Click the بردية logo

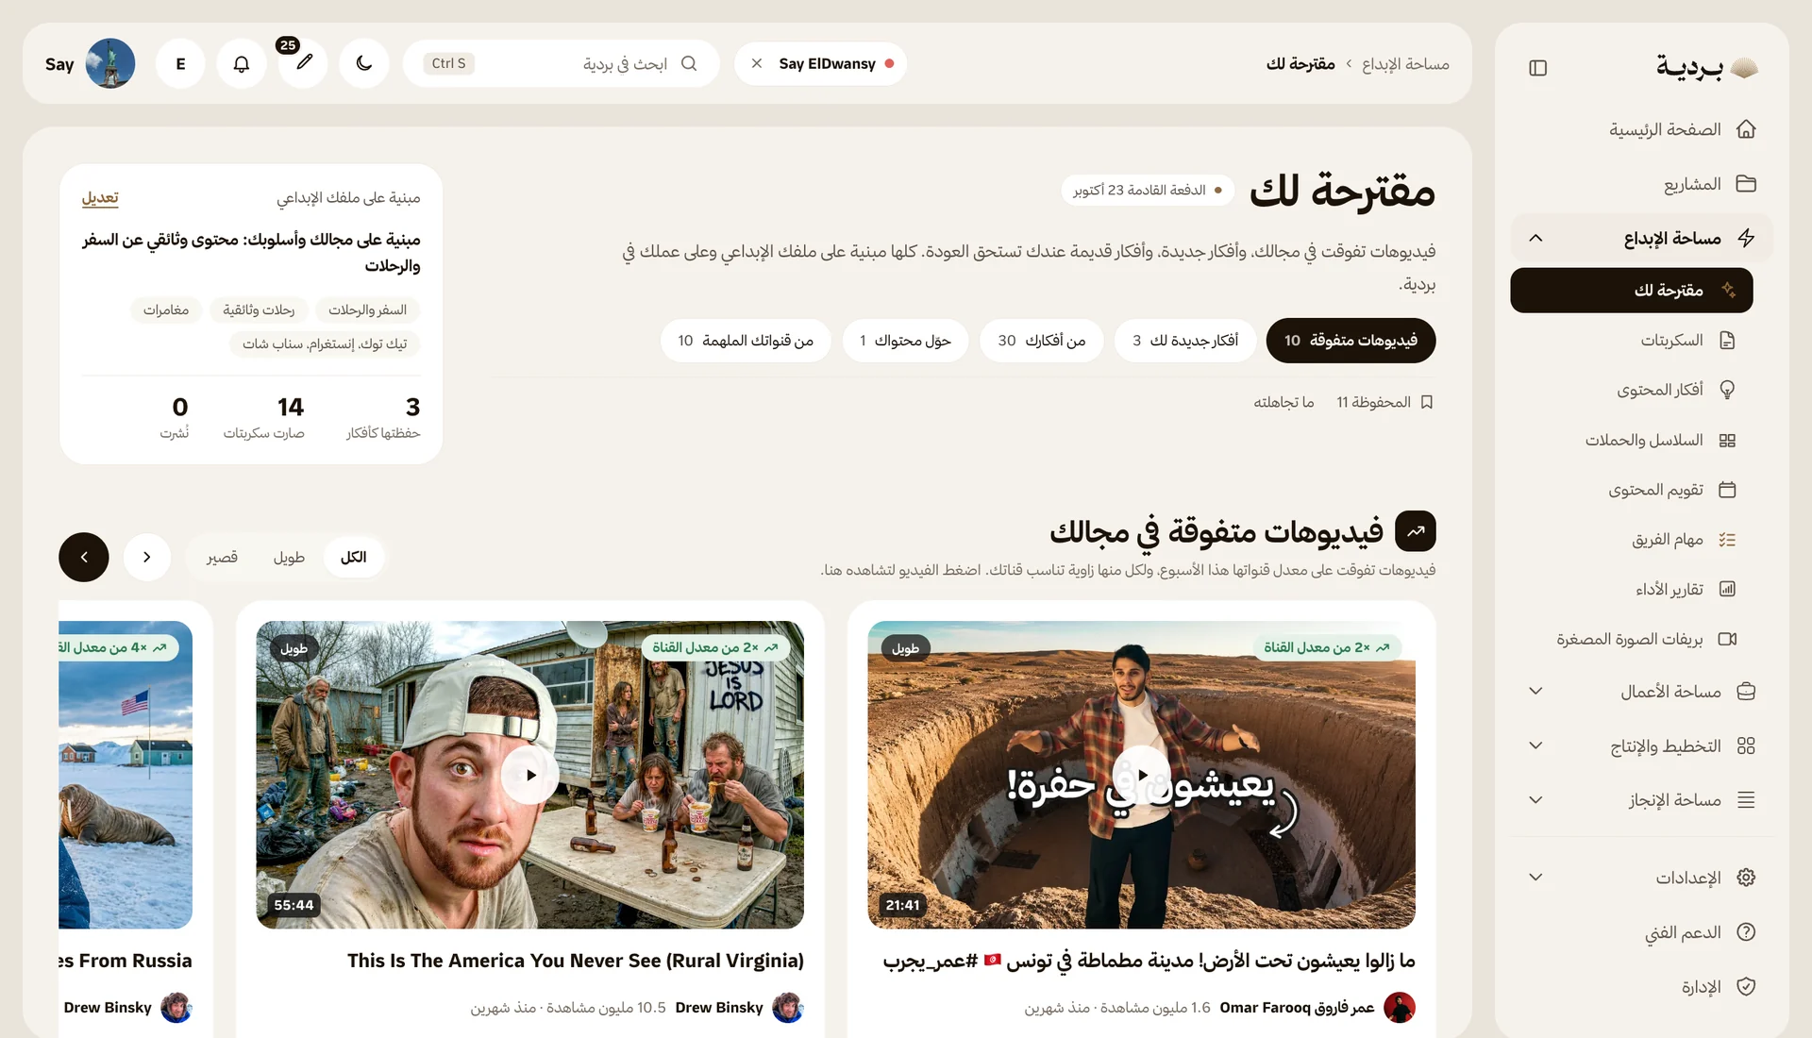click(x=1706, y=67)
